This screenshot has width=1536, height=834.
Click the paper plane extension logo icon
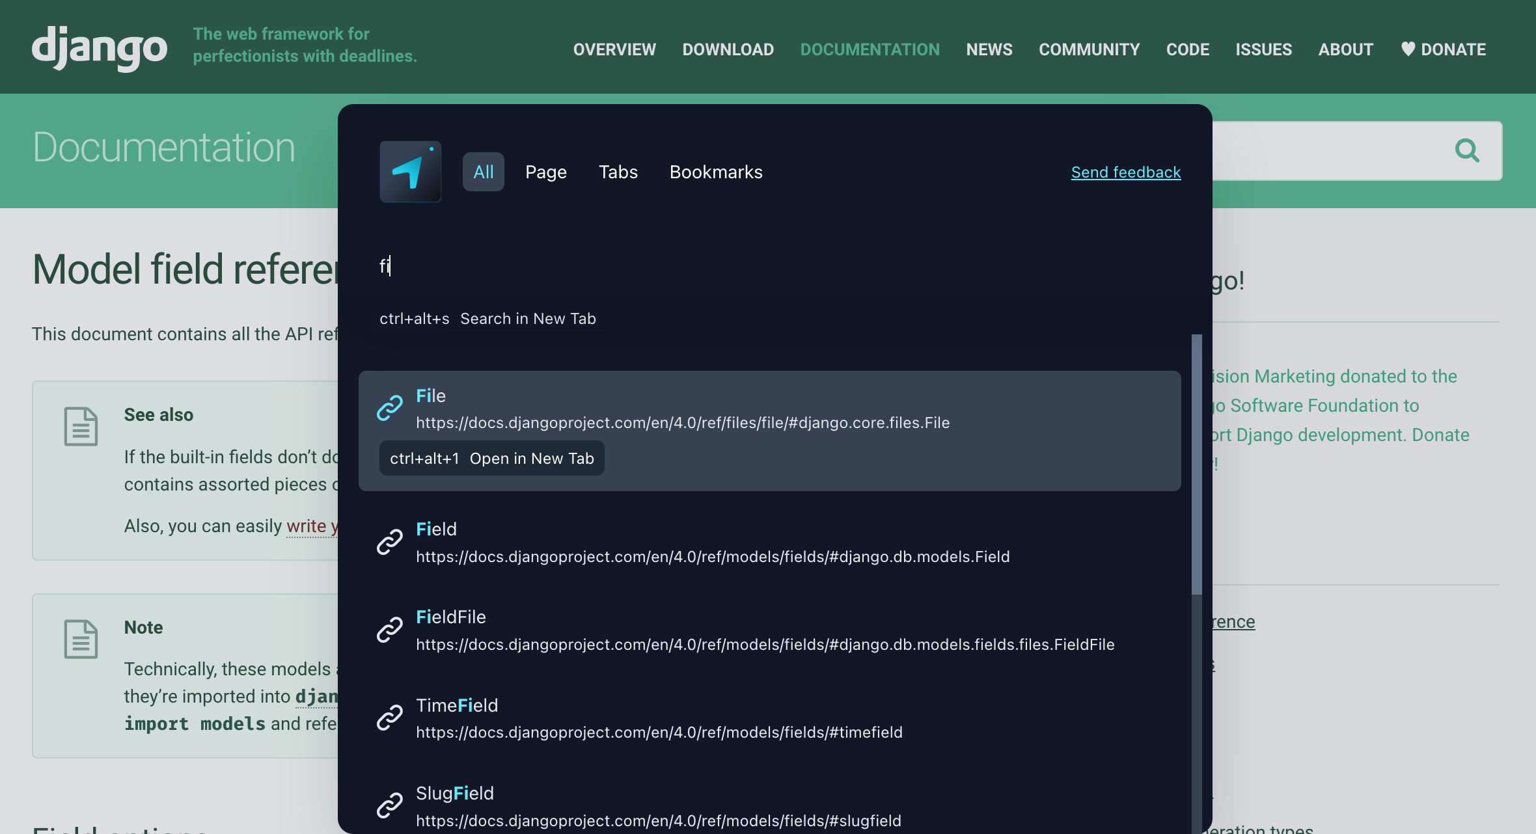410,172
